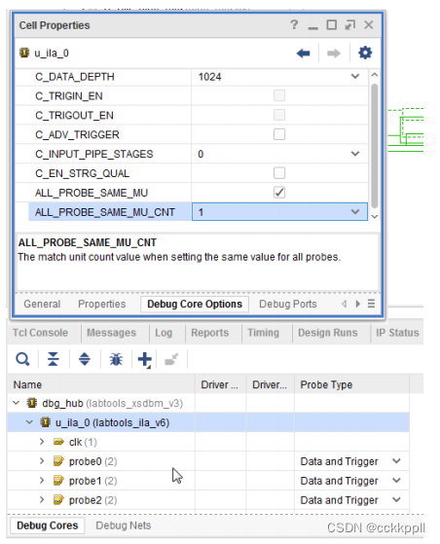Screen dimensions: 440x544
Task: Open Timing tab
Action: 264,333
